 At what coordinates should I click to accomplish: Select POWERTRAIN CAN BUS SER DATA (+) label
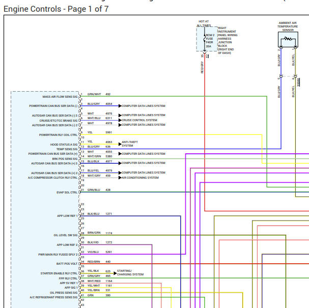pos(53,154)
